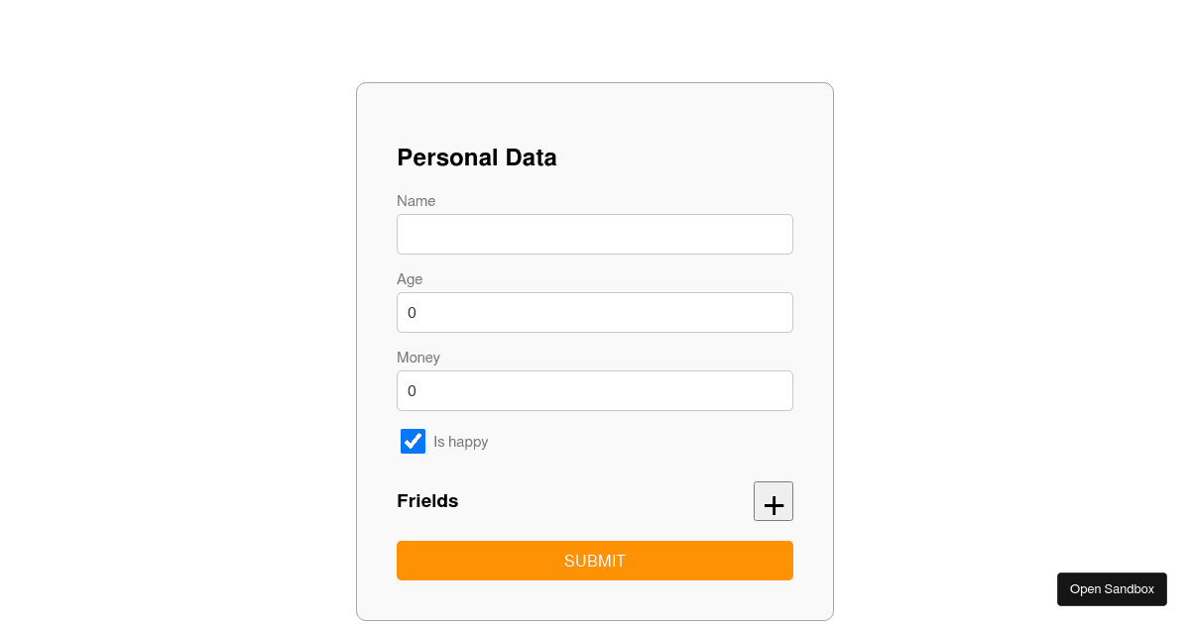Add a new friend entry
The image size is (1190, 624).
pyautogui.click(x=773, y=501)
